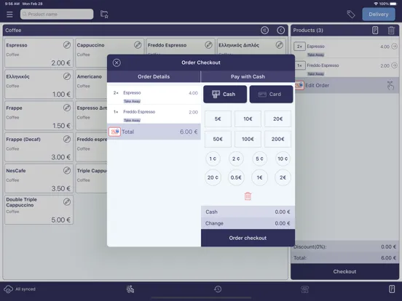
Task: Add a 10€ banknote
Action: [248, 119]
